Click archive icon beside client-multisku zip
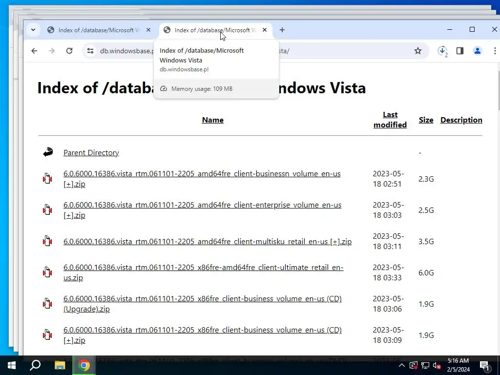 47,241
